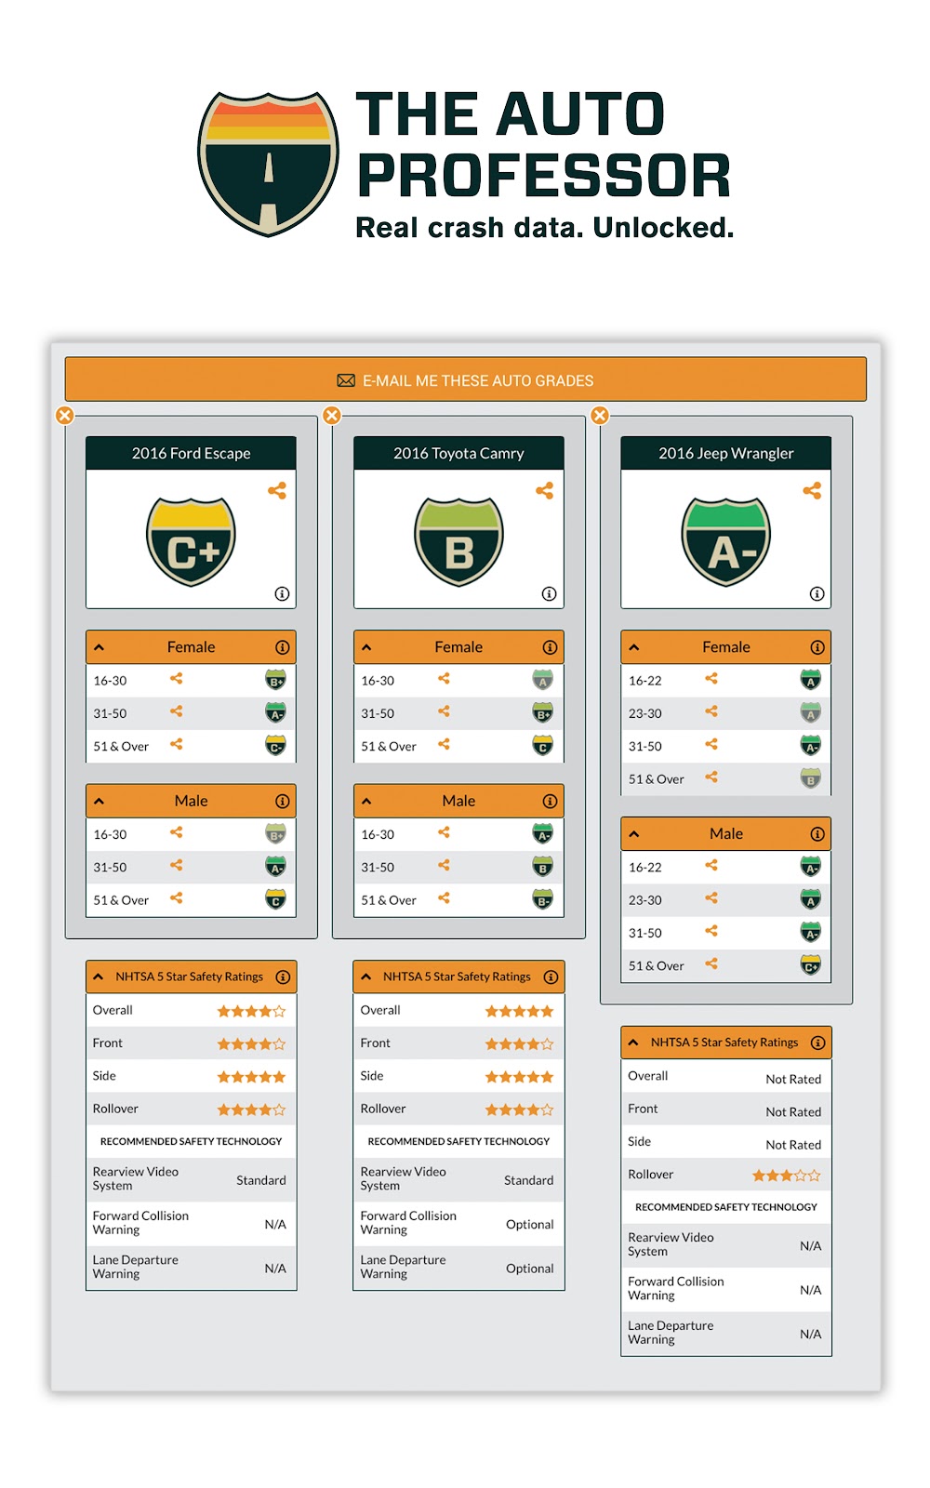The image size is (930, 1488).
Task: Share Camry Male 16-30 grade
Action: tap(444, 832)
